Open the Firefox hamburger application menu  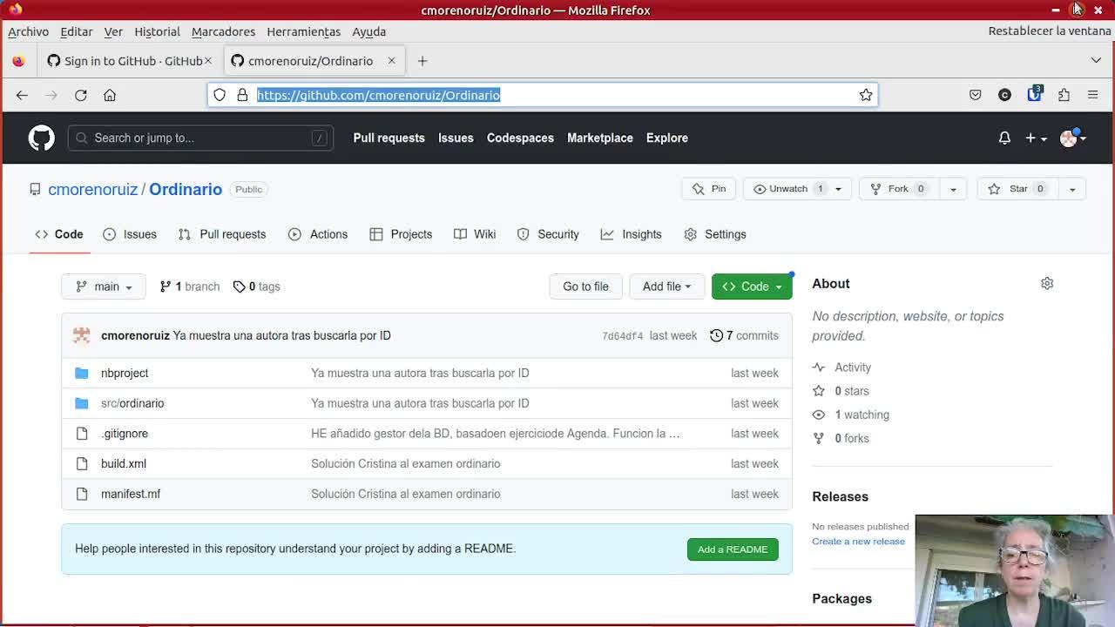point(1092,95)
